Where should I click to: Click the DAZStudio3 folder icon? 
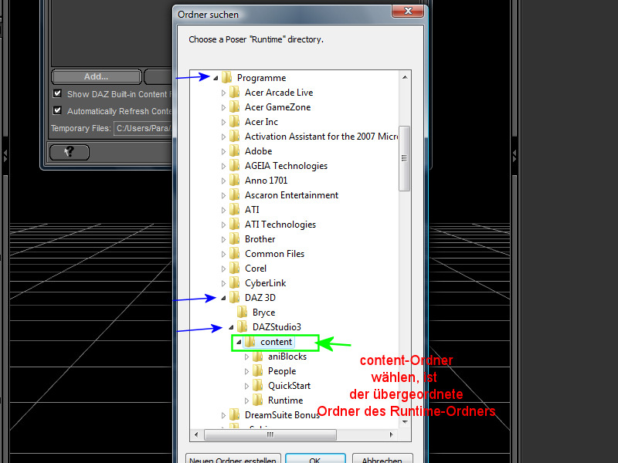243,326
